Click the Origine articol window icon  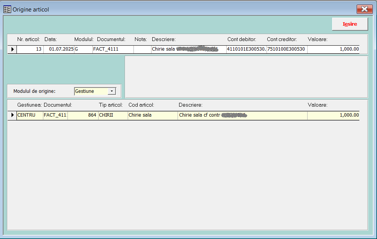coord(7,9)
